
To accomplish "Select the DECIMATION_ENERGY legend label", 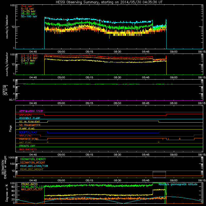I will 33,159.
